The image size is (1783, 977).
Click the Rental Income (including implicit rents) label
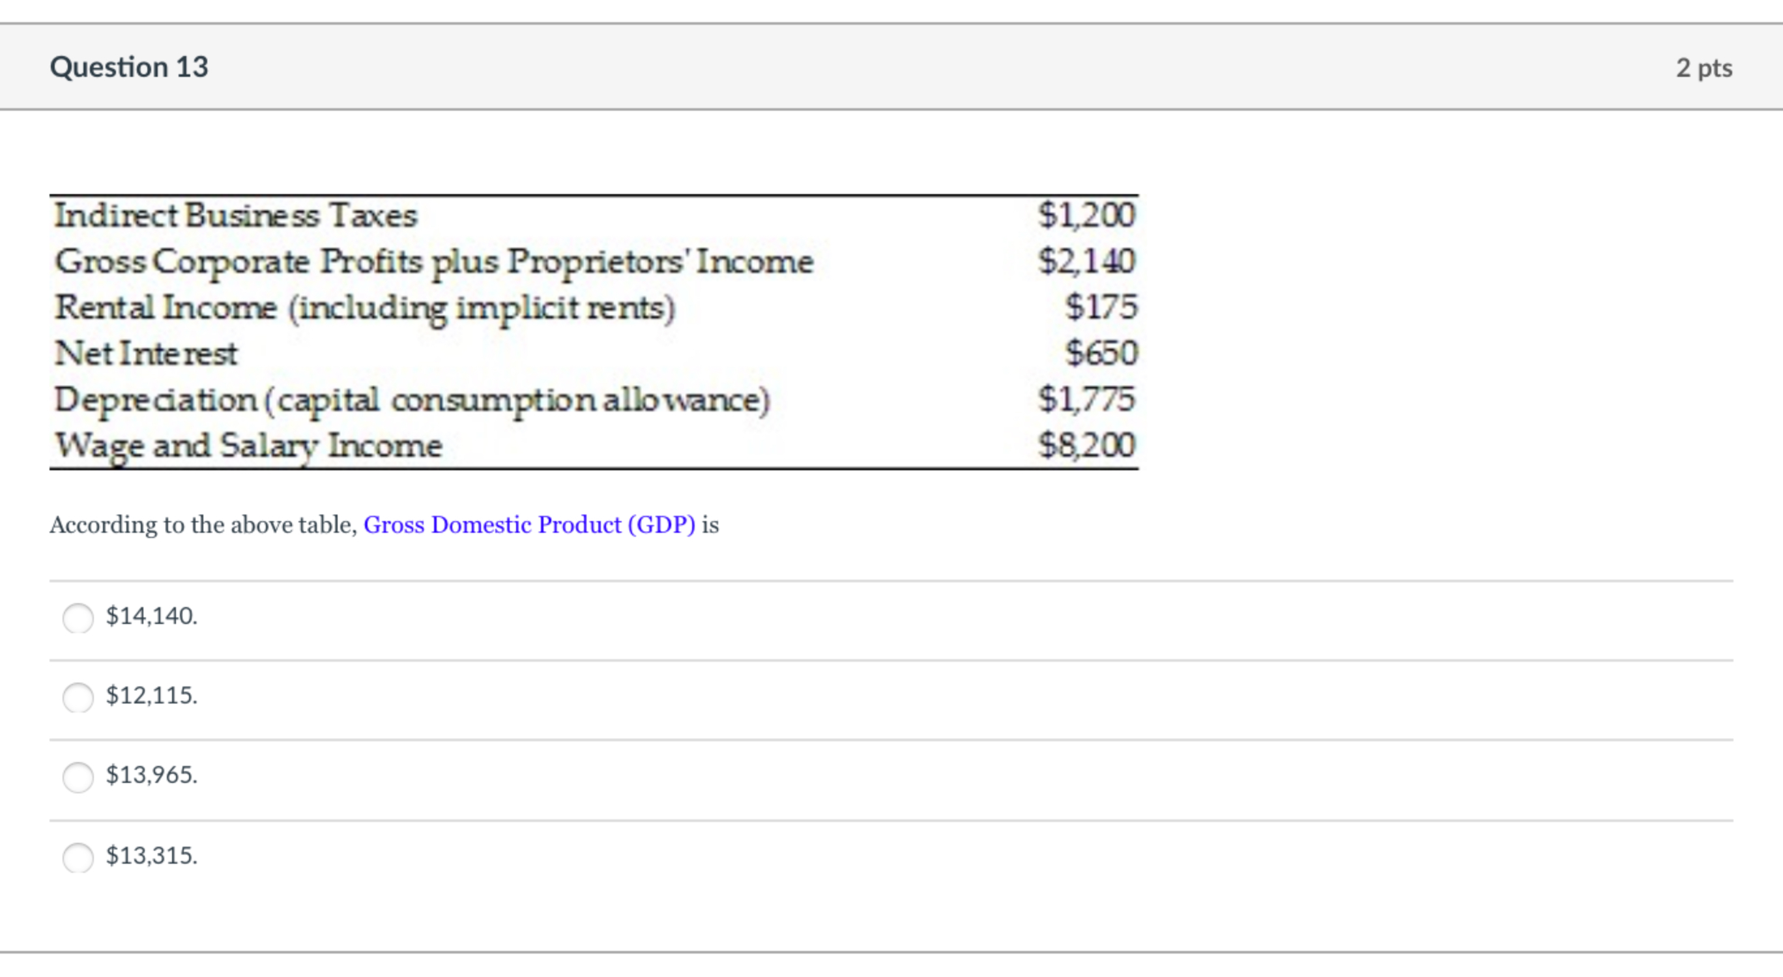pos(365,308)
